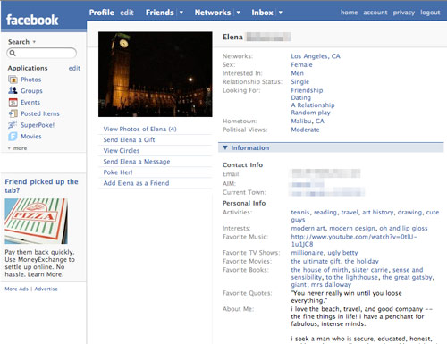
Task: Click edit next to Profile
Action: point(127,13)
